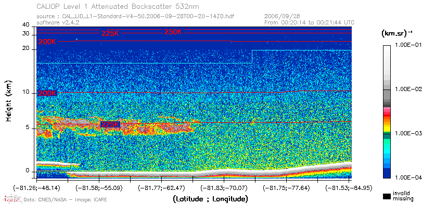
Task: Click the coordinate label "(-81.58;-55.09)"
Action: coord(99,187)
